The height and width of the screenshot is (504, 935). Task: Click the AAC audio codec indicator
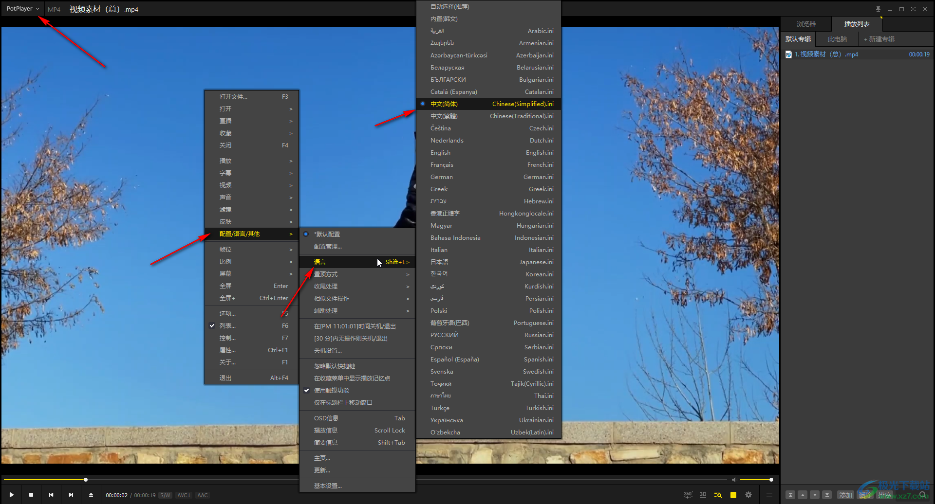pyautogui.click(x=203, y=495)
